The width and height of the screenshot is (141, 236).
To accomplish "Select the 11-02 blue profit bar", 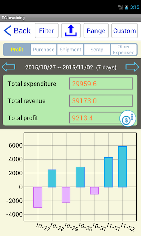I will point(123,167).
